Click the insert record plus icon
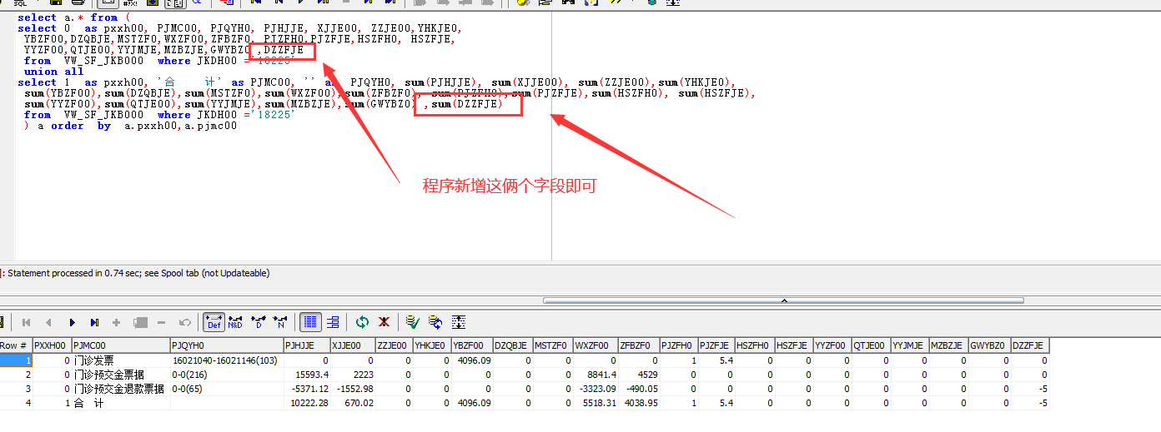The image size is (1161, 432). pyautogui.click(x=117, y=322)
